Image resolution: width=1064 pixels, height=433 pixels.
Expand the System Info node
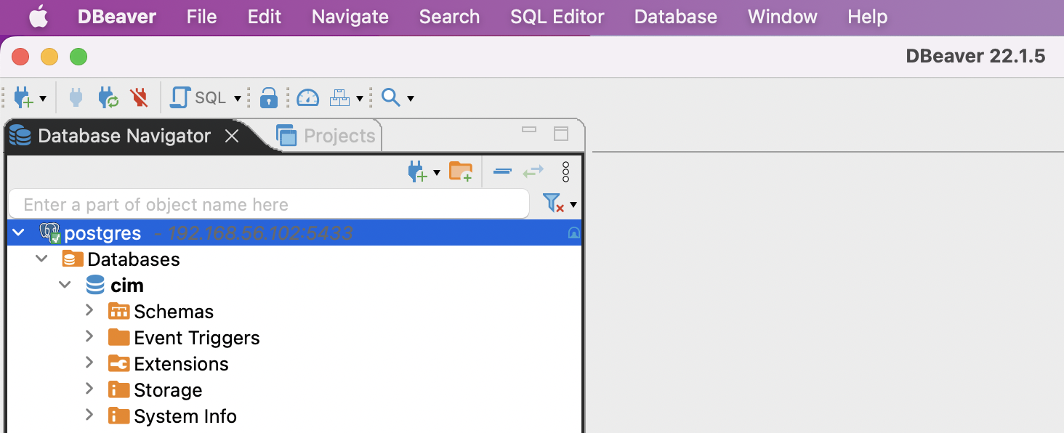pos(89,416)
